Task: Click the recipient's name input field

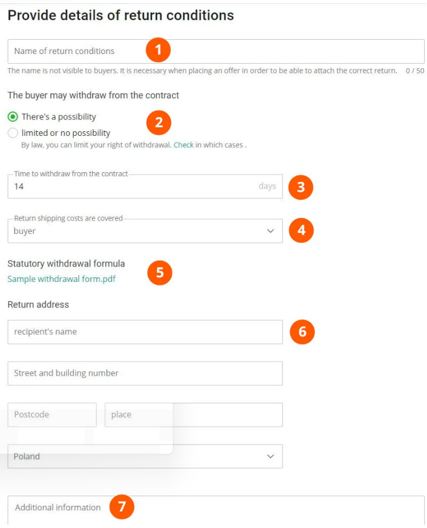Action: coord(145,332)
